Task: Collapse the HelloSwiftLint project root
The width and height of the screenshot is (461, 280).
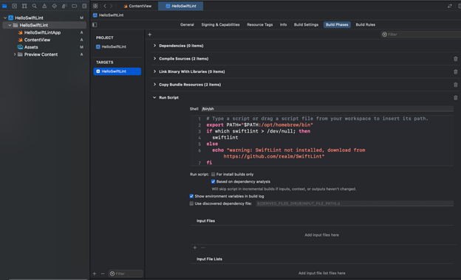Action: (5, 18)
